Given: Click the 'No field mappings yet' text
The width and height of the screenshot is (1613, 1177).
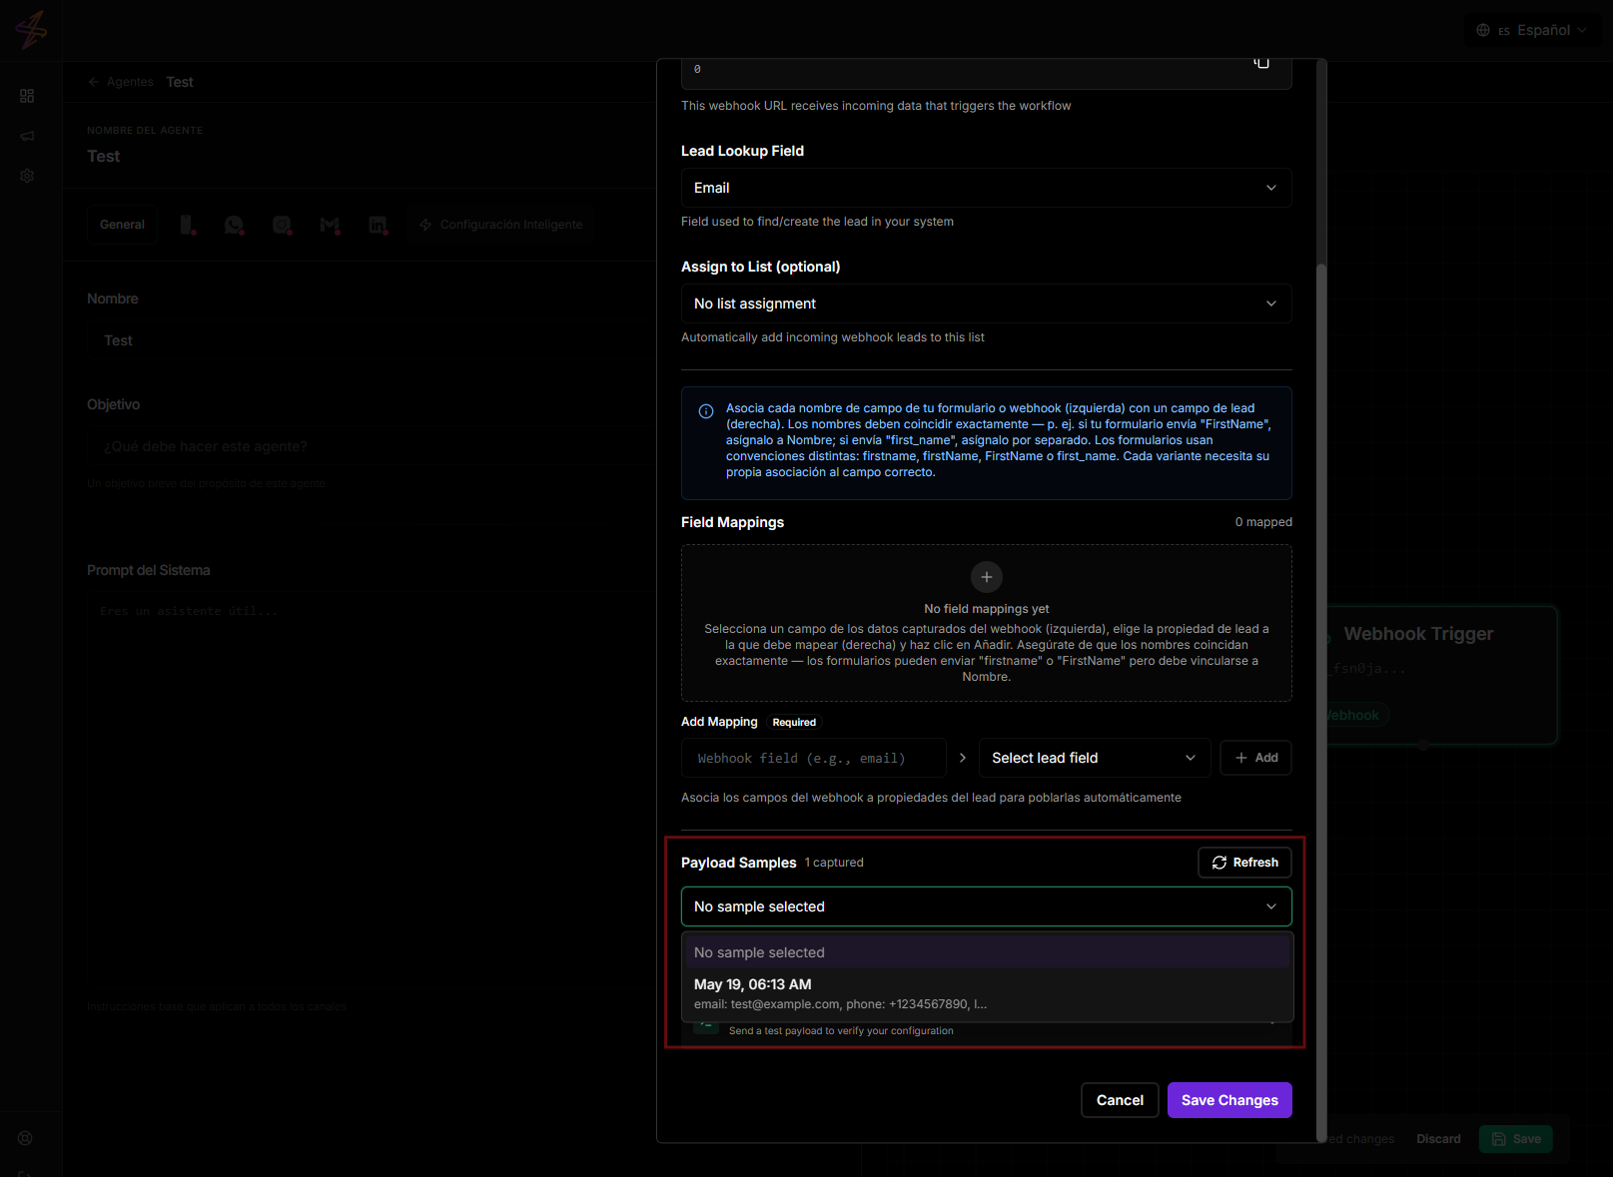Looking at the screenshot, I should 987,609.
